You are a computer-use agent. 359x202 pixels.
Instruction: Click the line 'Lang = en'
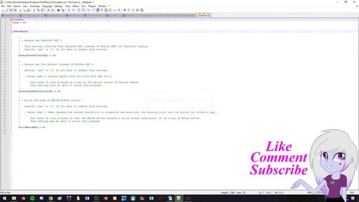19,22
